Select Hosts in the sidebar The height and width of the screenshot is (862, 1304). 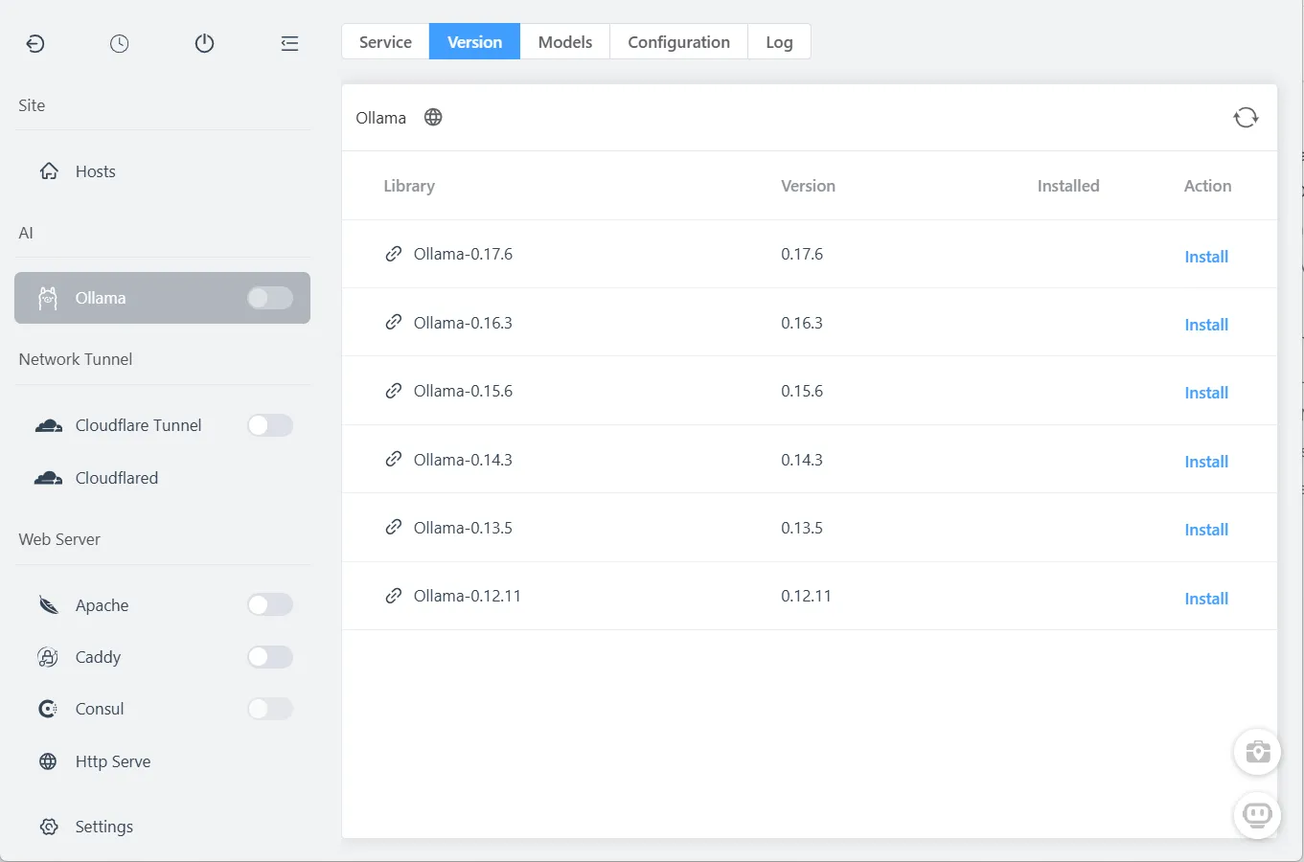point(95,171)
